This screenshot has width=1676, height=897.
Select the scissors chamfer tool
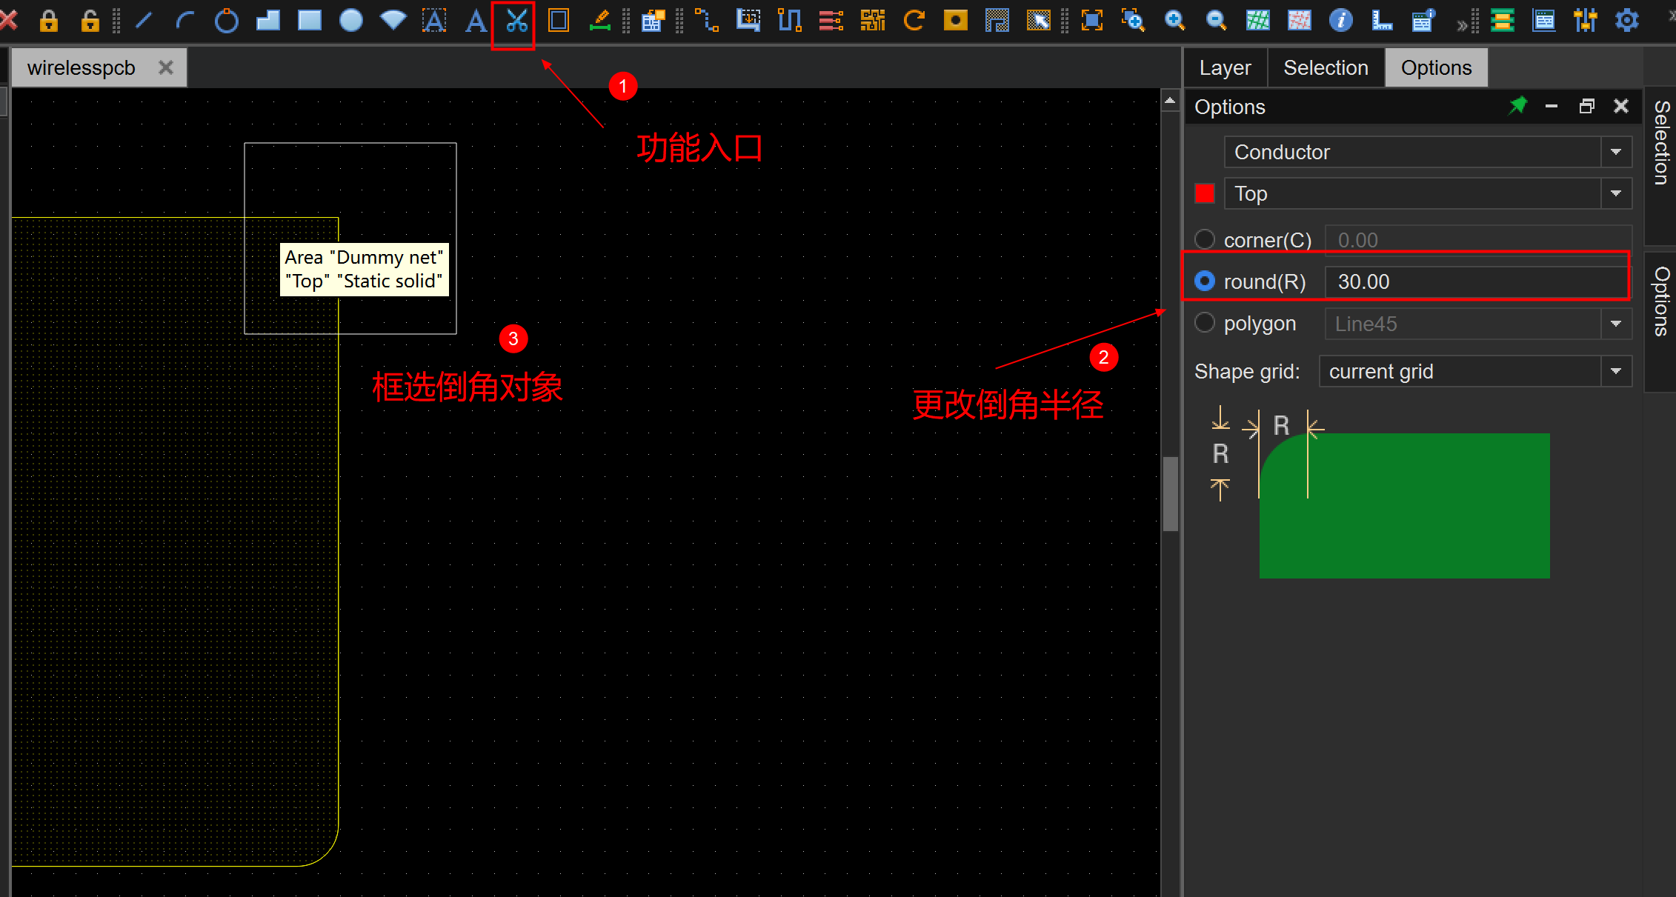[x=516, y=21]
